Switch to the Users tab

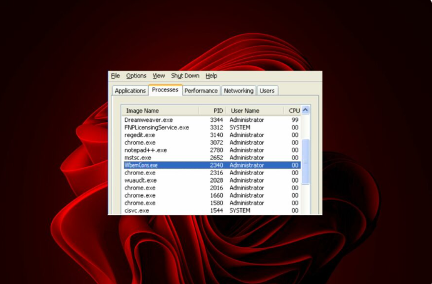(267, 91)
